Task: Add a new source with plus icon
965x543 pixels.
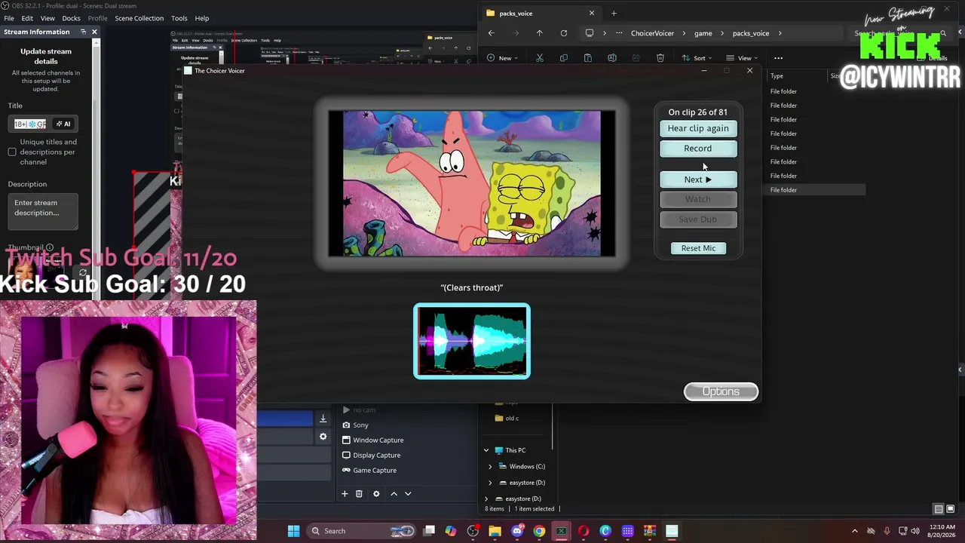Action: pyautogui.click(x=345, y=494)
